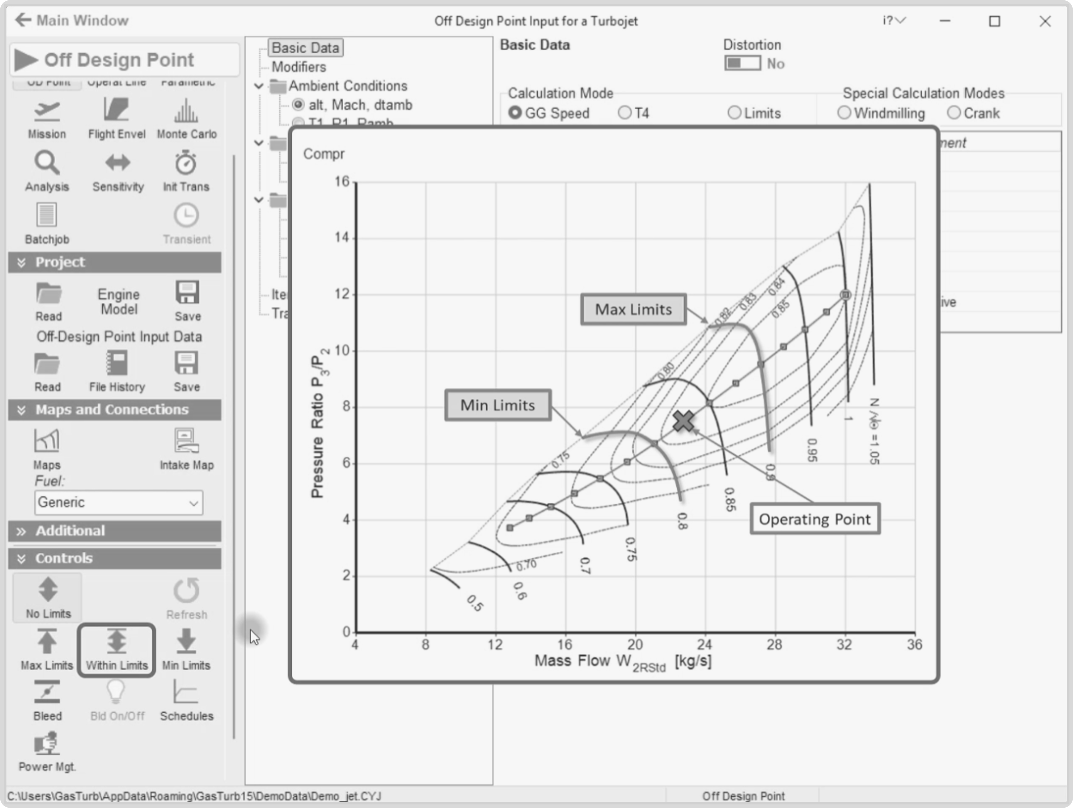Save the Engine Model project
The image size is (1073, 808).
coord(187,302)
